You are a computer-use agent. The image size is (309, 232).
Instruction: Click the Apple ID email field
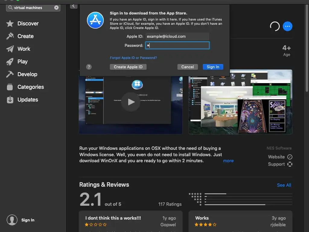177,36
